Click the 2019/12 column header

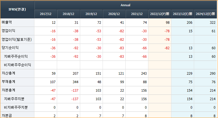coord(91,14)
